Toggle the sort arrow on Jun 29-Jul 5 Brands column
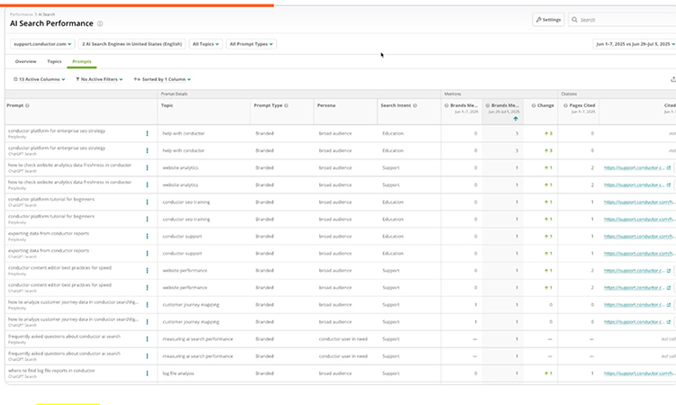This screenshot has height=405, width=676. click(516, 119)
